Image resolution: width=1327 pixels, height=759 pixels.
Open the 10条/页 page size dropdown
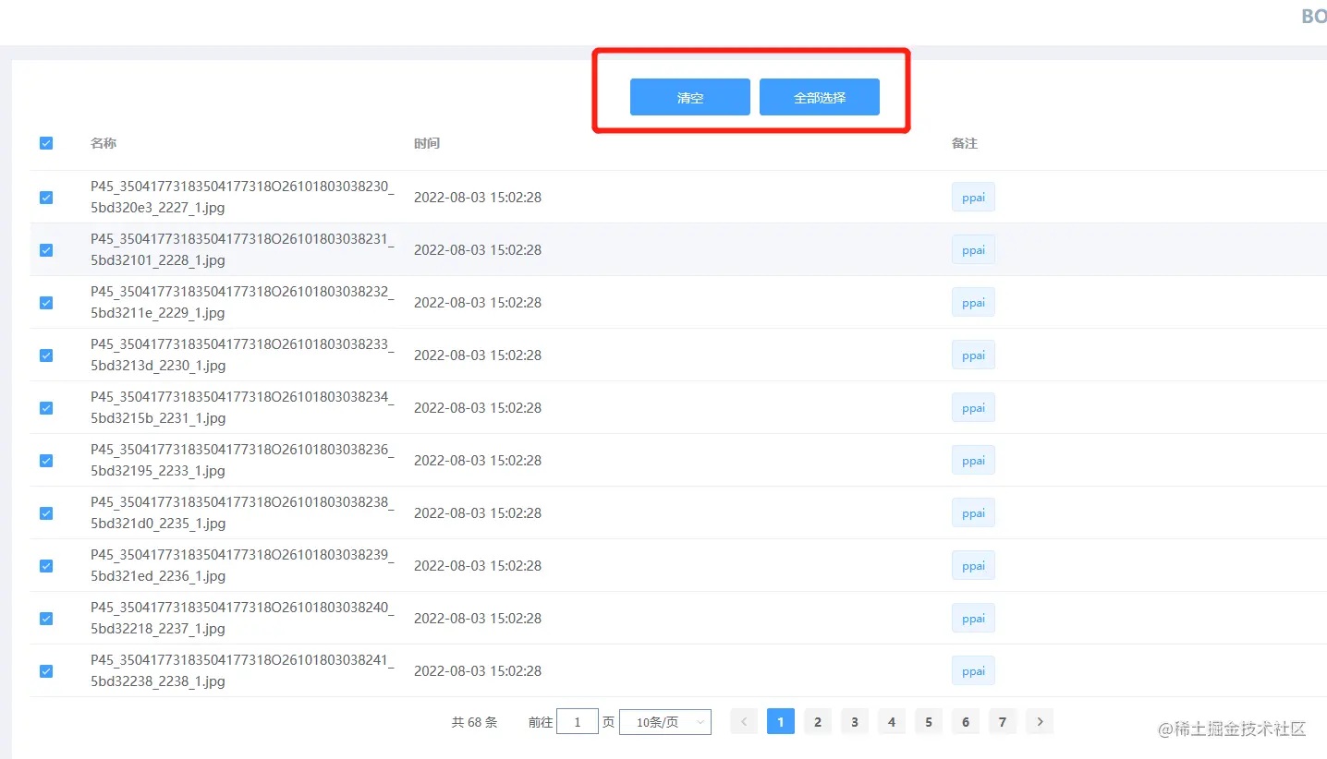pos(664,721)
